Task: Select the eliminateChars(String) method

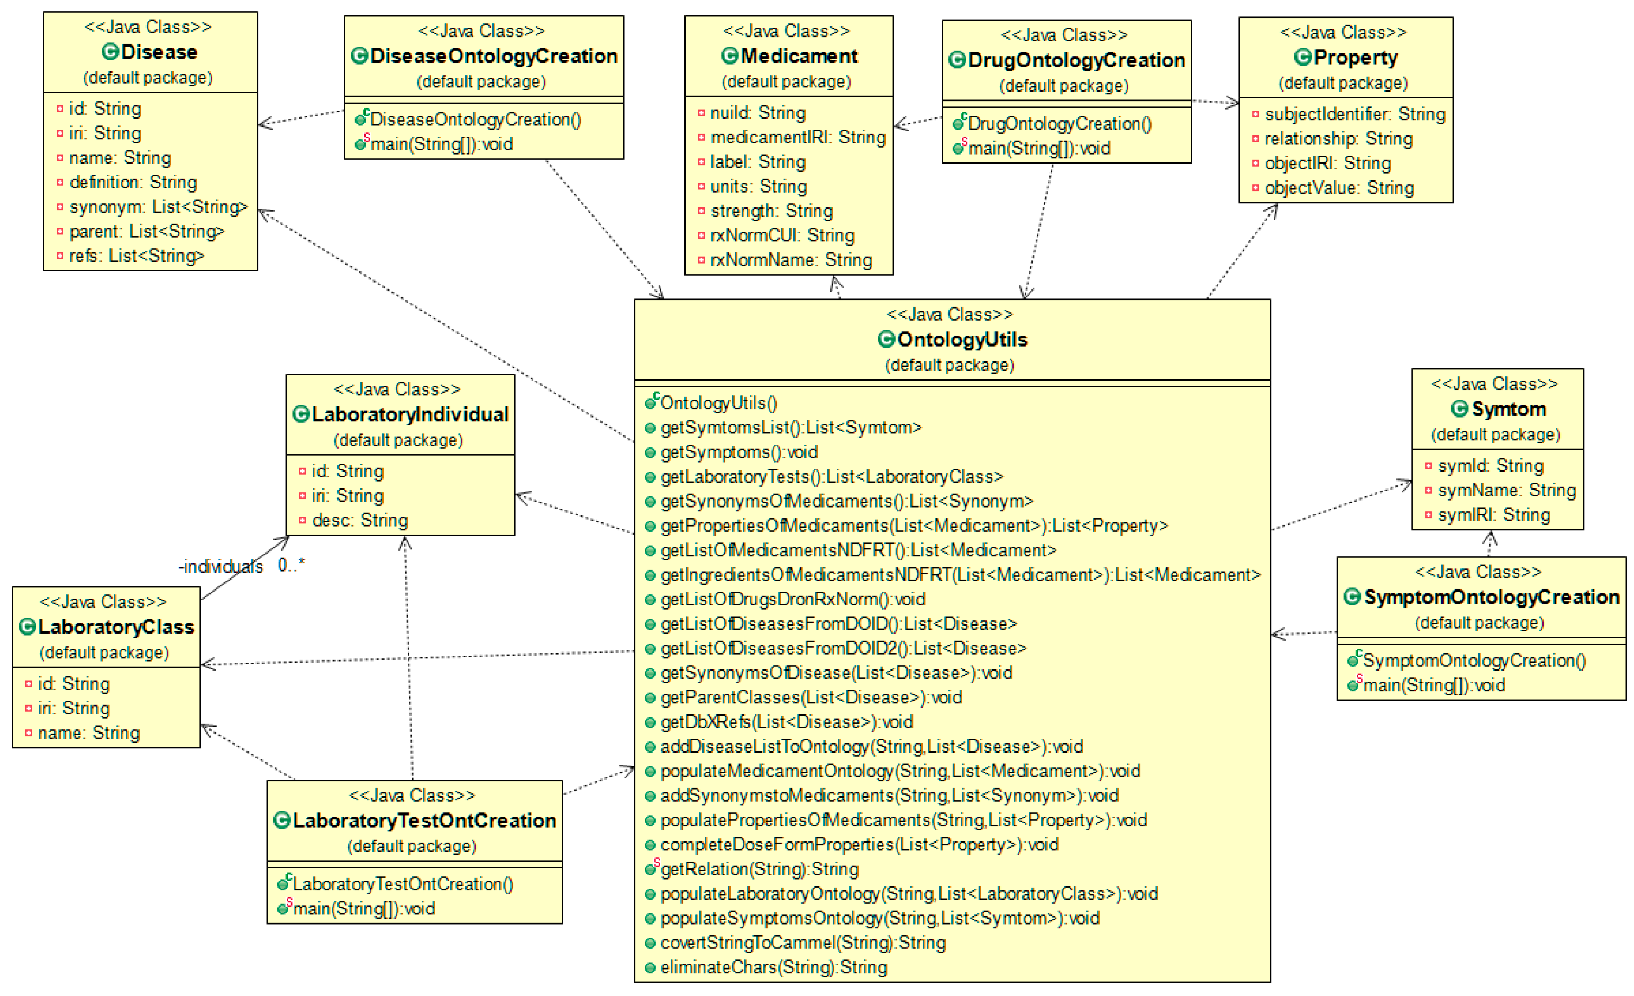Action: pos(773,967)
